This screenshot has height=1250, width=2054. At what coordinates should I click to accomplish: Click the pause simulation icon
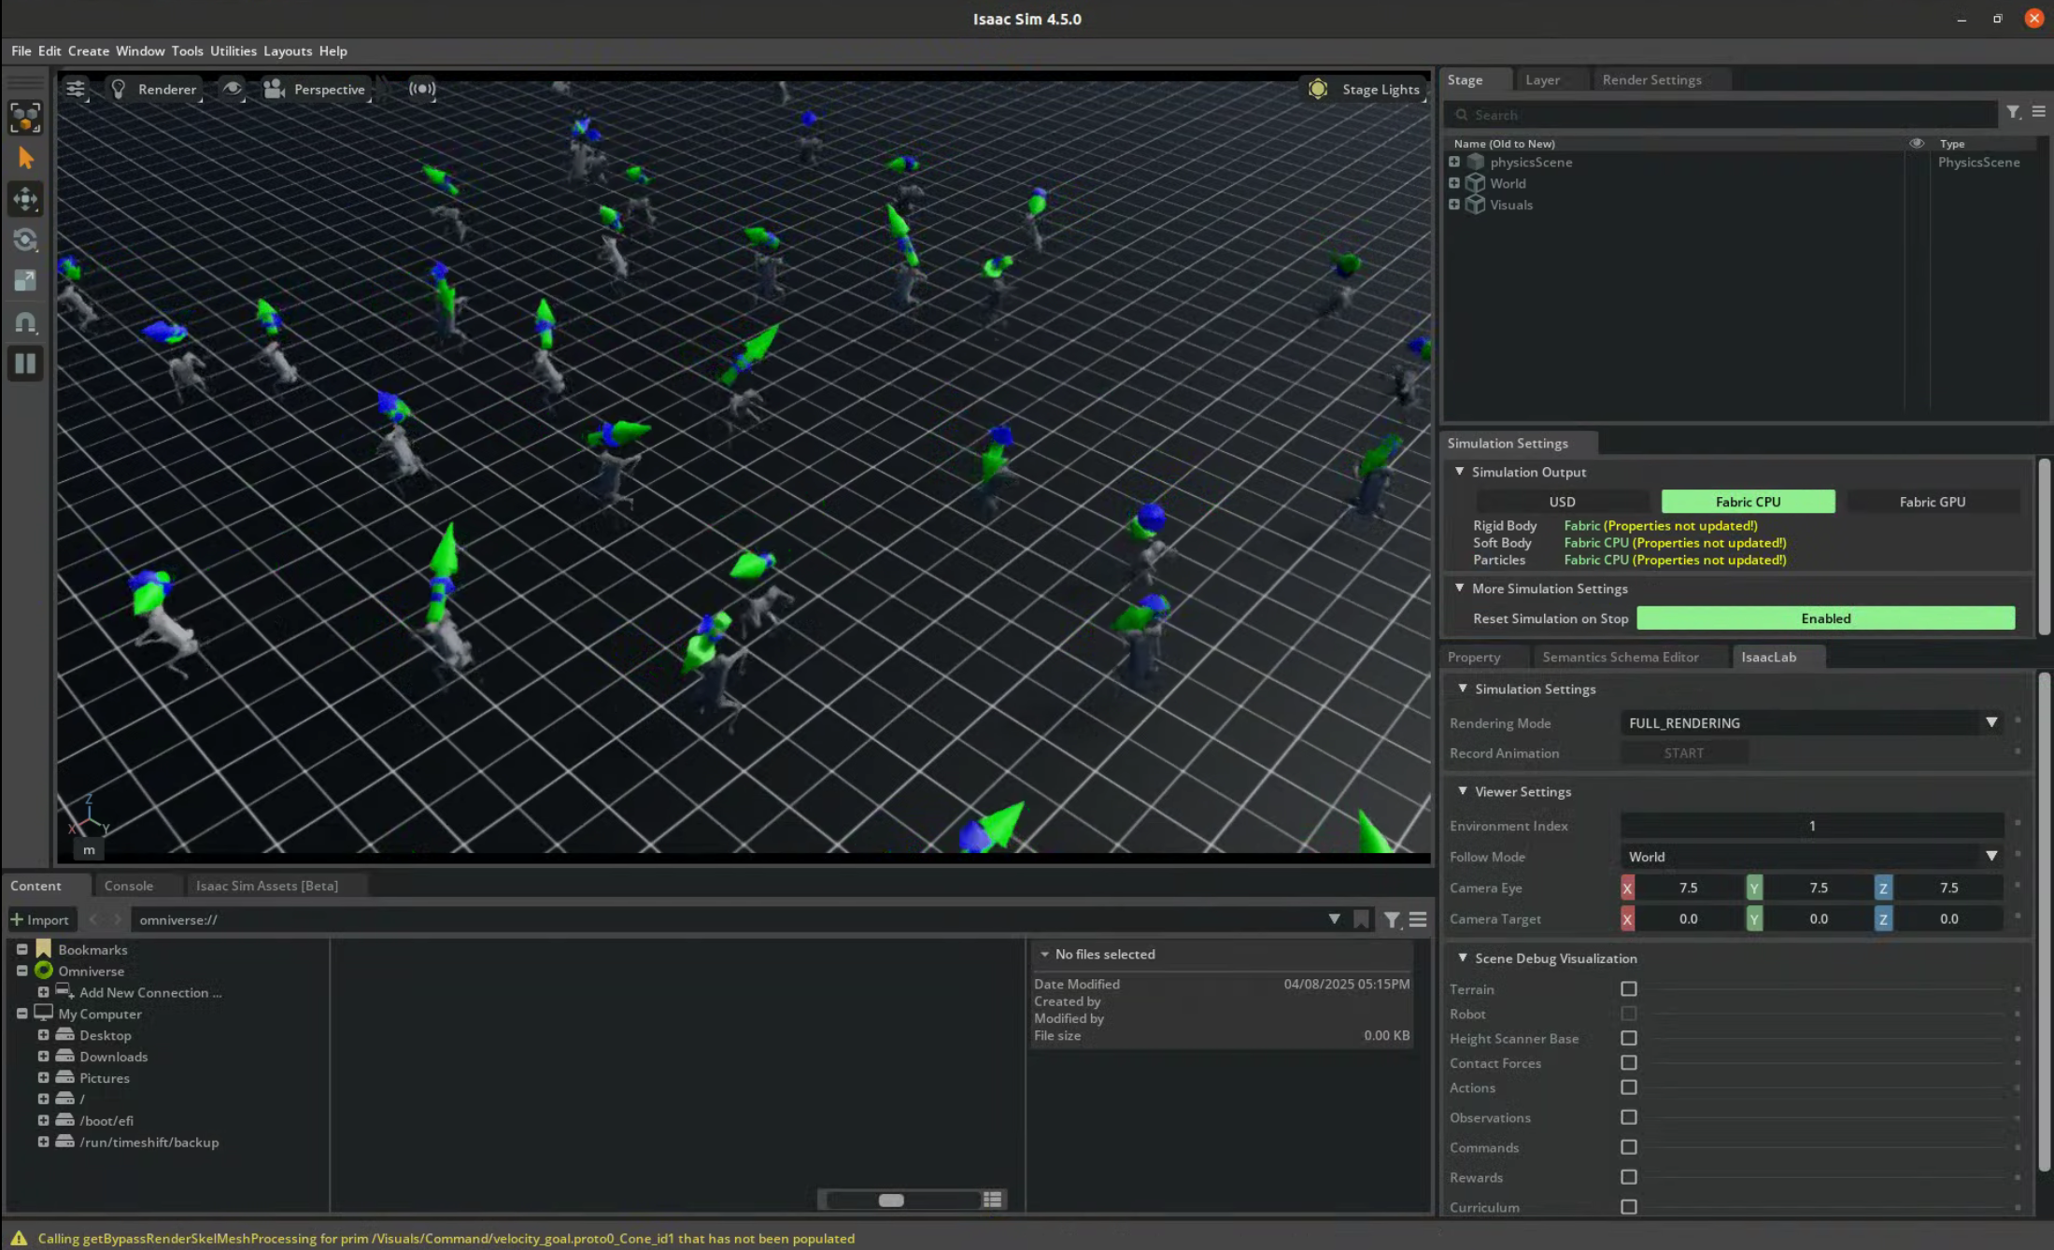tap(25, 363)
